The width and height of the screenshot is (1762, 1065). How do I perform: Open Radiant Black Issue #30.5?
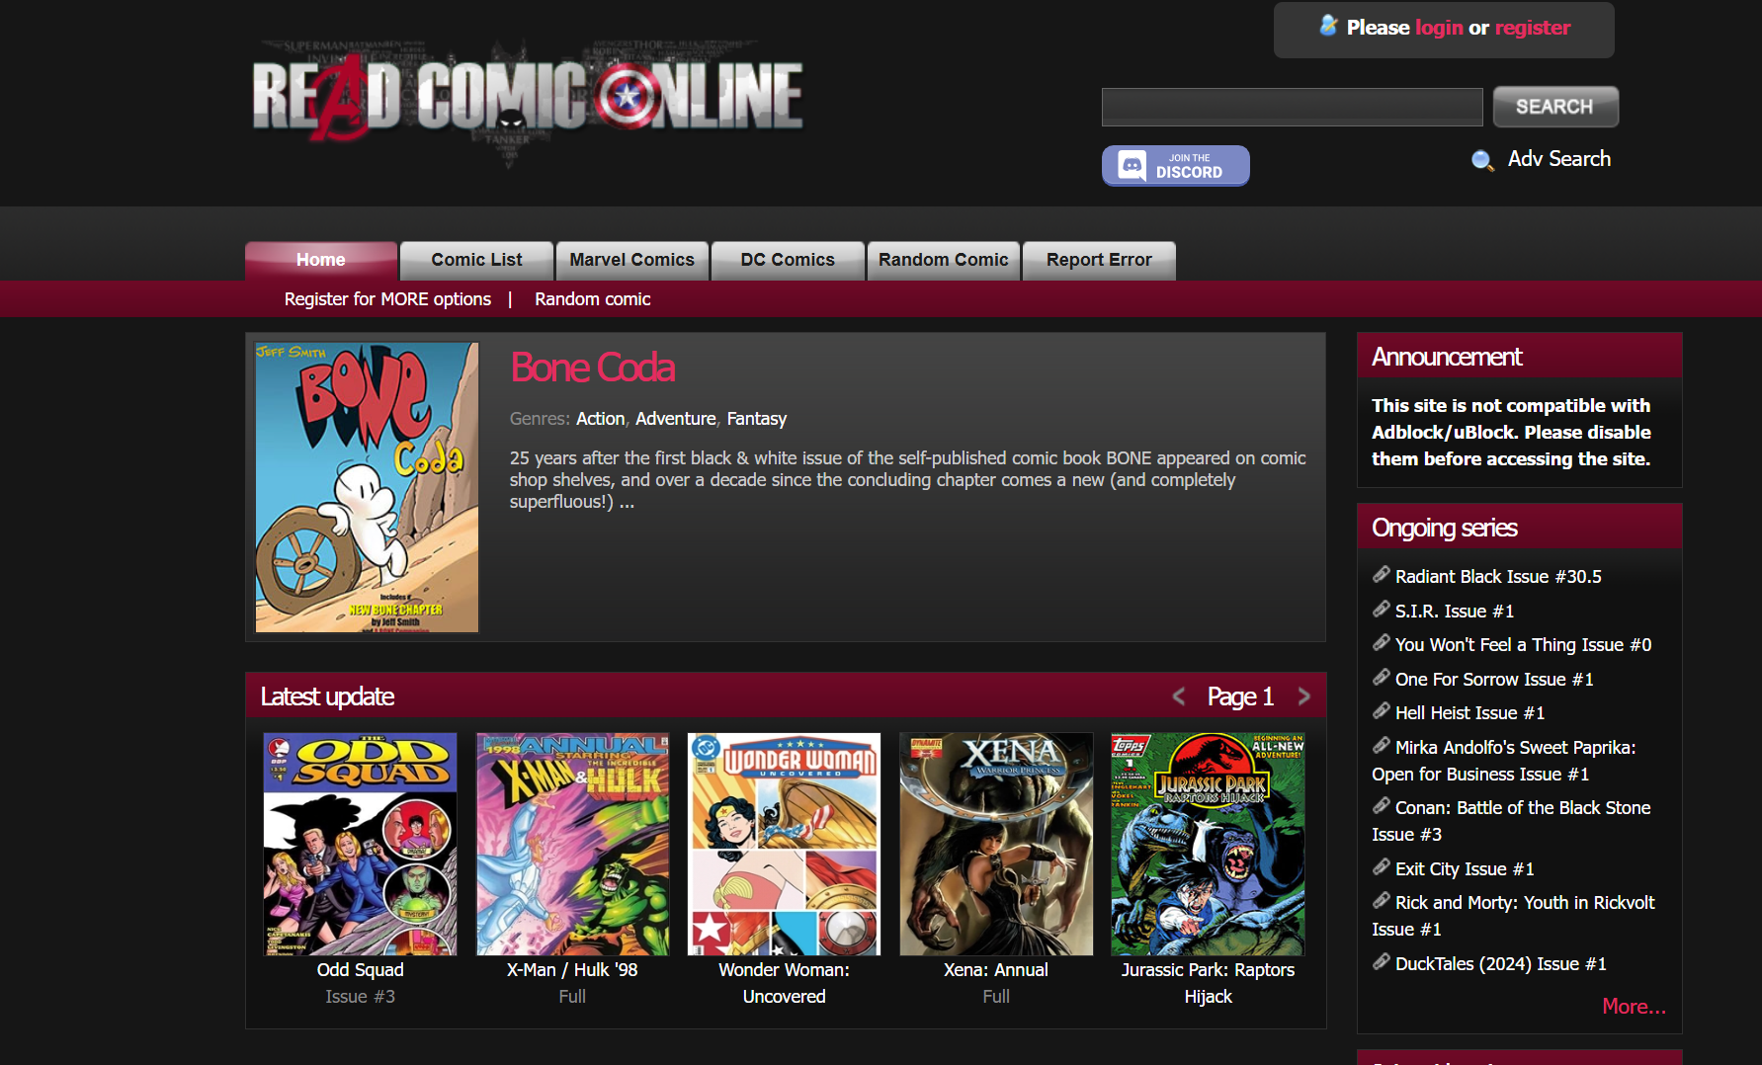pos(1498,577)
